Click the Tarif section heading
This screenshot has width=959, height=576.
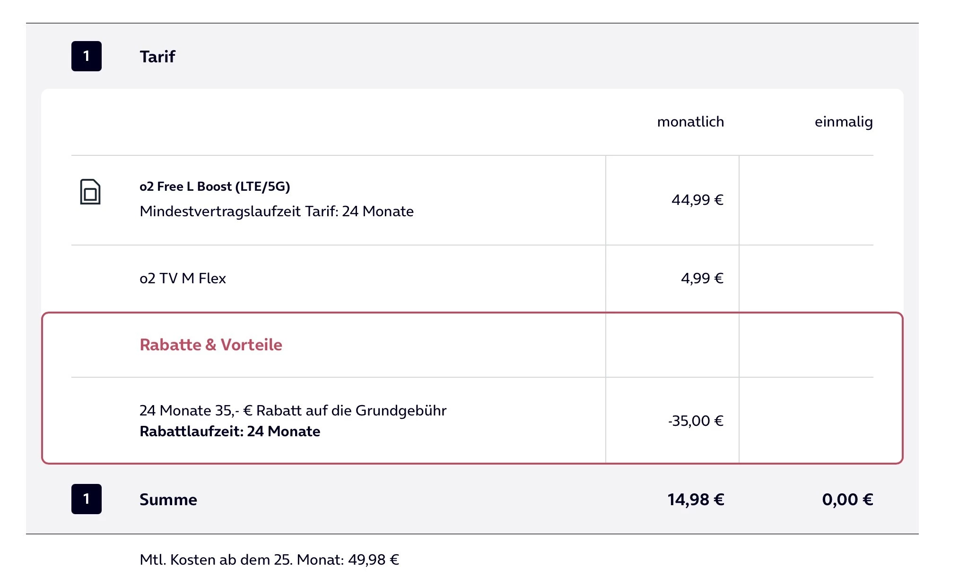coord(157,57)
